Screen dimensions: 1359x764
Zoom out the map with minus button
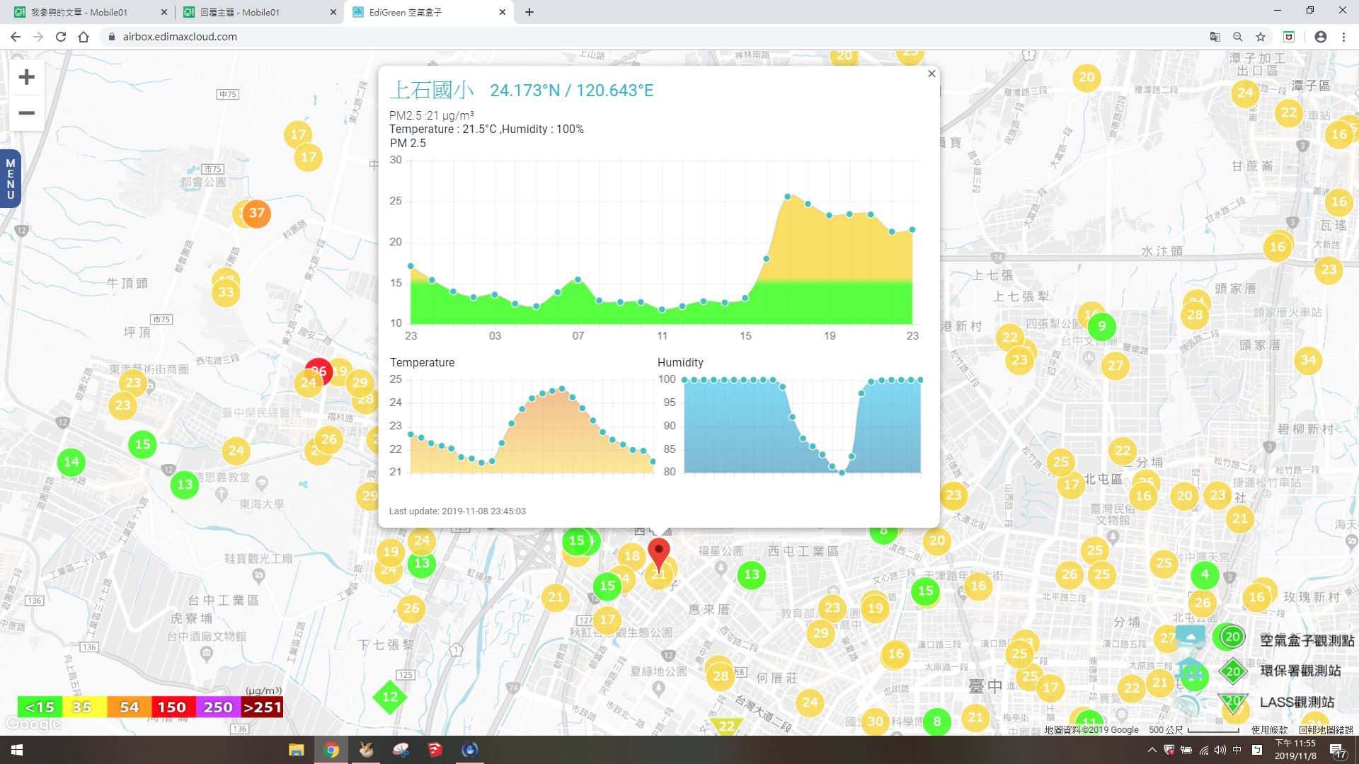[26, 113]
